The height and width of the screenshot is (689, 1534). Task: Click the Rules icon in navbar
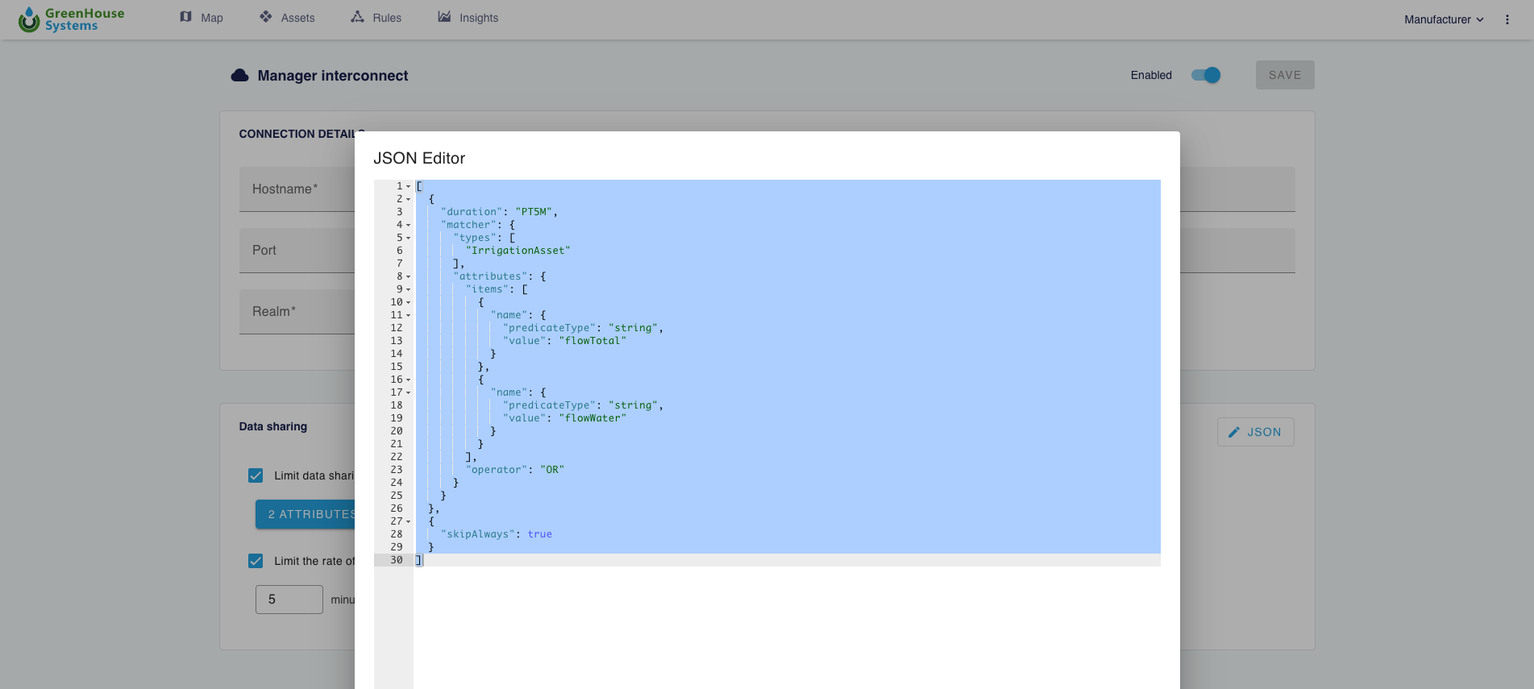[357, 17]
